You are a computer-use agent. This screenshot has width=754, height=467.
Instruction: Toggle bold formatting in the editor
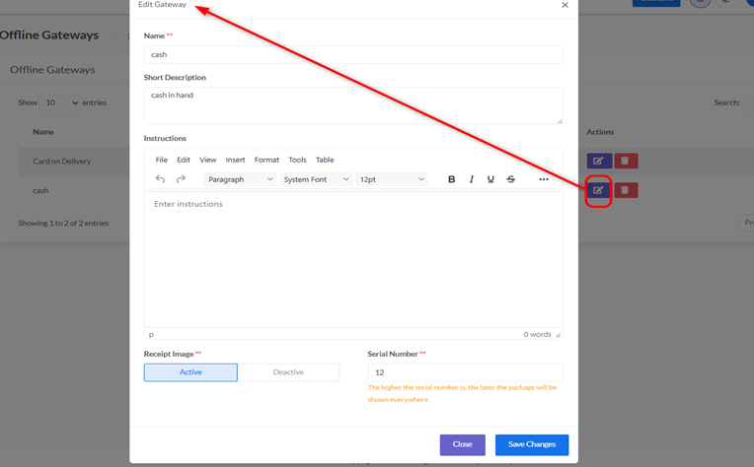point(452,179)
